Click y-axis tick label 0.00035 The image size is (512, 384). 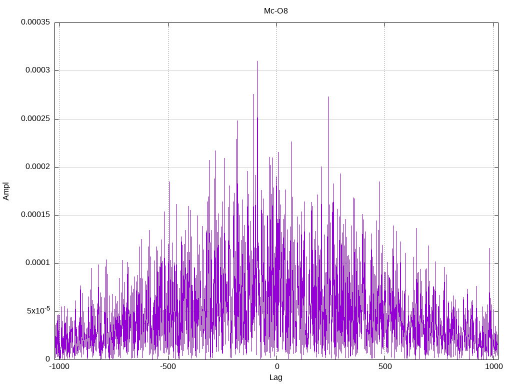point(35,22)
